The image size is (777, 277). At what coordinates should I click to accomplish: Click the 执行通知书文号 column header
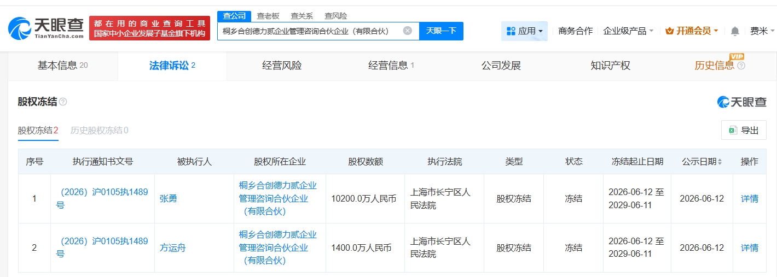coord(102,162)
